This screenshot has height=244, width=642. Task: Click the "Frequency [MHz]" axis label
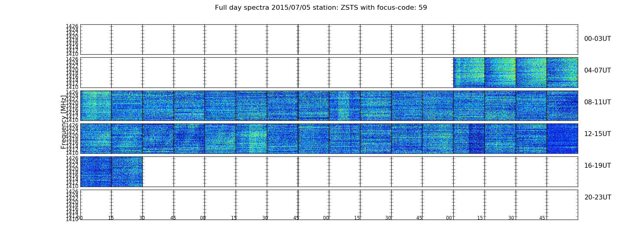click(64, 122)
